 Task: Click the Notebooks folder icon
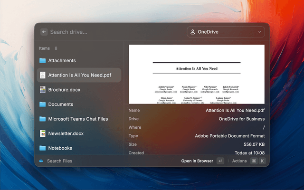pyautogui.click(x=43, y=148)
